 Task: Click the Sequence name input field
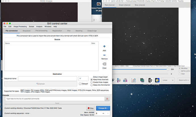click(x=47, y=79)
